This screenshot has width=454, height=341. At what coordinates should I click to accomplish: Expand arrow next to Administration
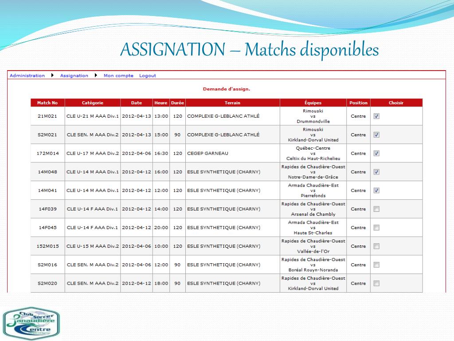pos(52,75)
